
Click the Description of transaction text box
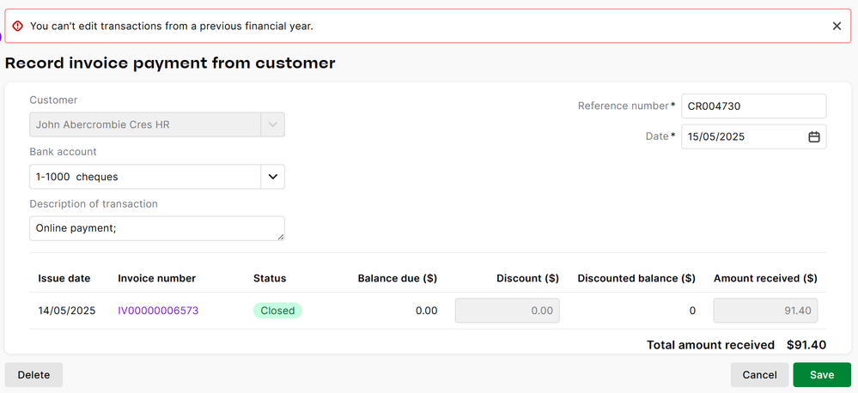pyautogui.click(x=156, y=228)
